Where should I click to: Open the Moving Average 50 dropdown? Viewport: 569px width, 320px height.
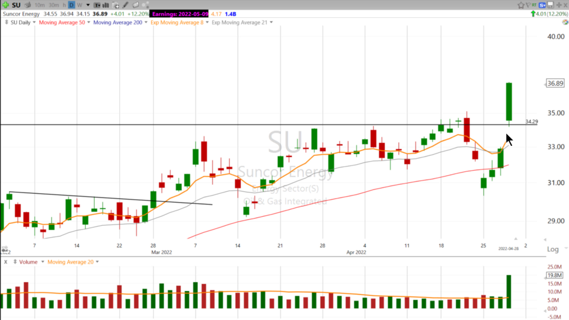click(x=88, y=23)
